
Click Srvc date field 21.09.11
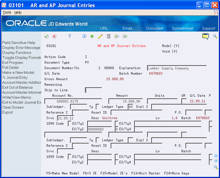[65, 118]
